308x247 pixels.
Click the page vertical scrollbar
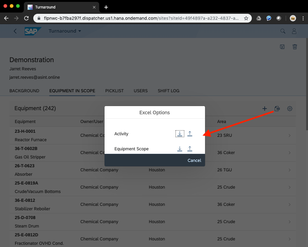pyautogui.click(x=307, y=84)
